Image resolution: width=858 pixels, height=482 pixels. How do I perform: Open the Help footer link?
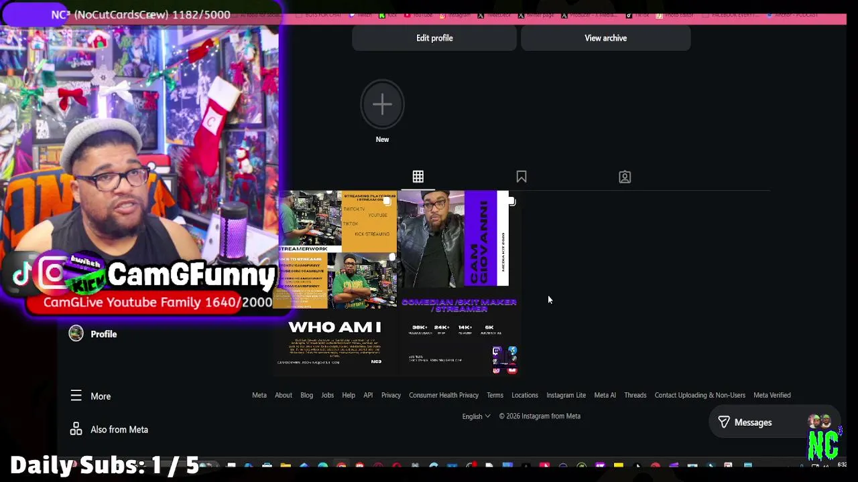349,395
